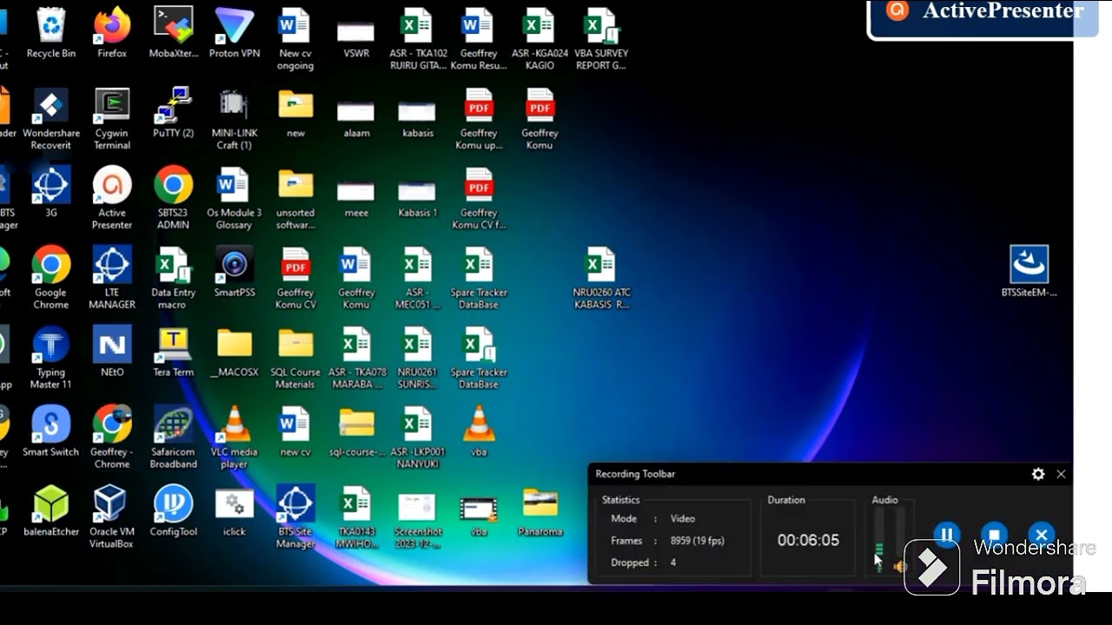Screen dimensions: 1112x625
Task: Select the Firefox desktop shortcut
Action: tap(112, 34)
